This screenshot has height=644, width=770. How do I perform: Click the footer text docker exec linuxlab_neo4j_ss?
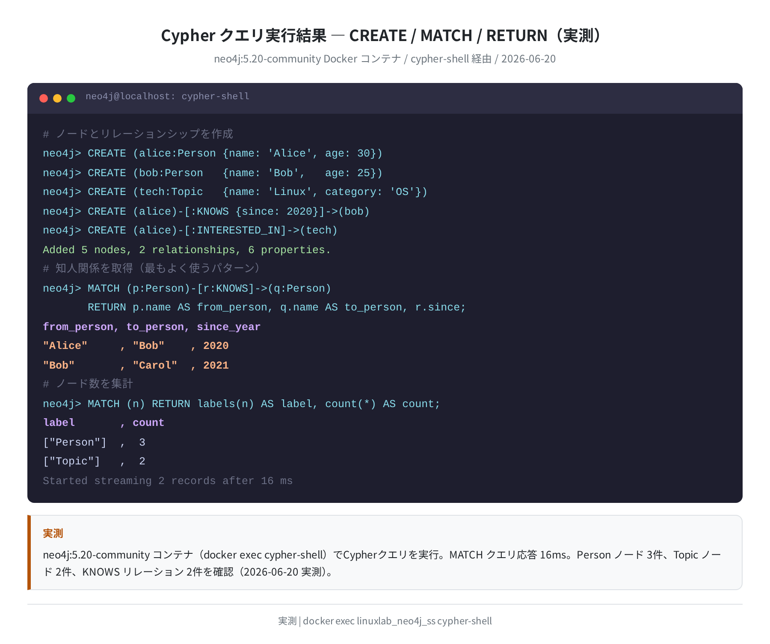coord(385,621)
